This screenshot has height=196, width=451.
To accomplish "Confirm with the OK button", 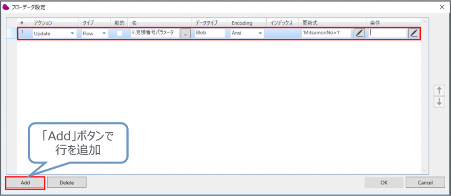I will [384, 182].
